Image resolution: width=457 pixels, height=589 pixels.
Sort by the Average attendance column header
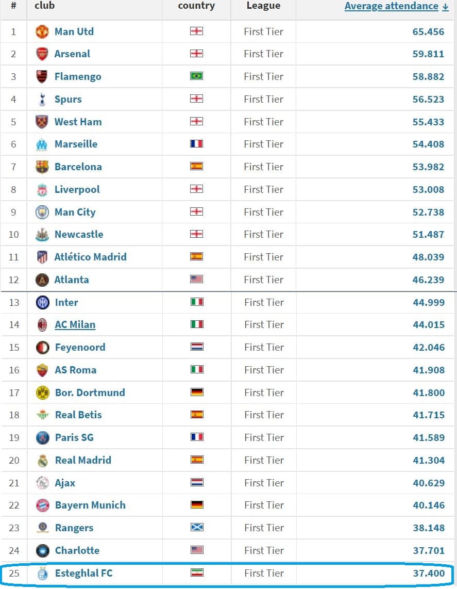point(392,6)
